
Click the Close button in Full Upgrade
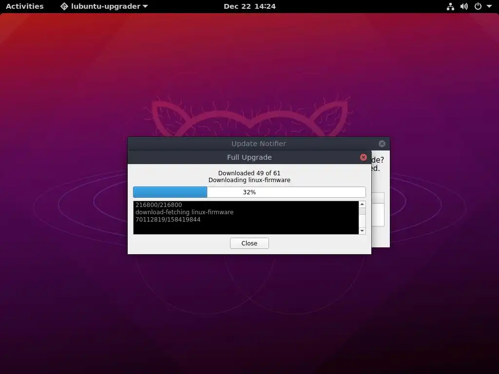249,243
